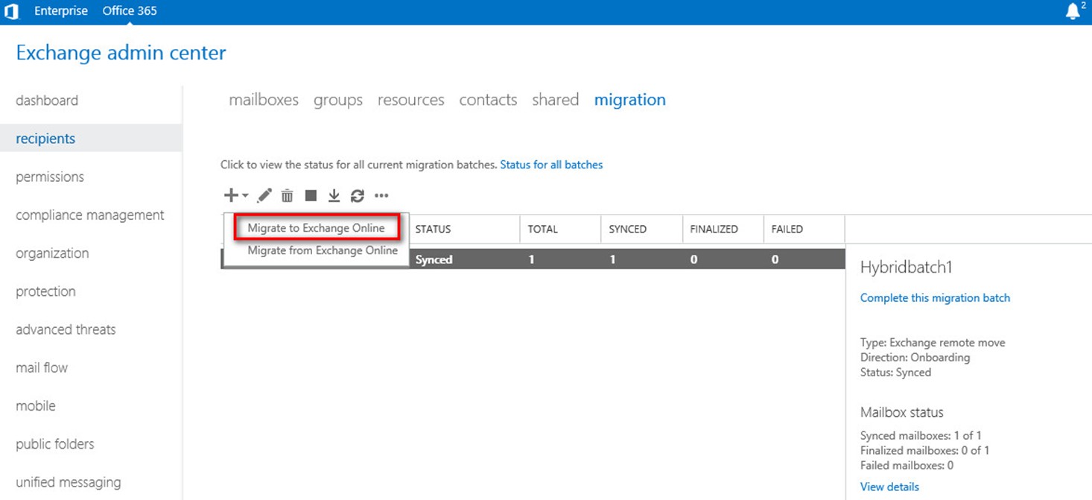Open mobile section in sidebar
This screenshot has width=1092, height=500.
(36, 406)
